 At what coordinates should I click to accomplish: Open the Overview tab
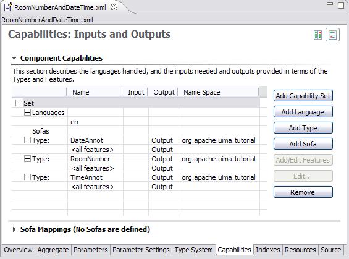(18, 250)
